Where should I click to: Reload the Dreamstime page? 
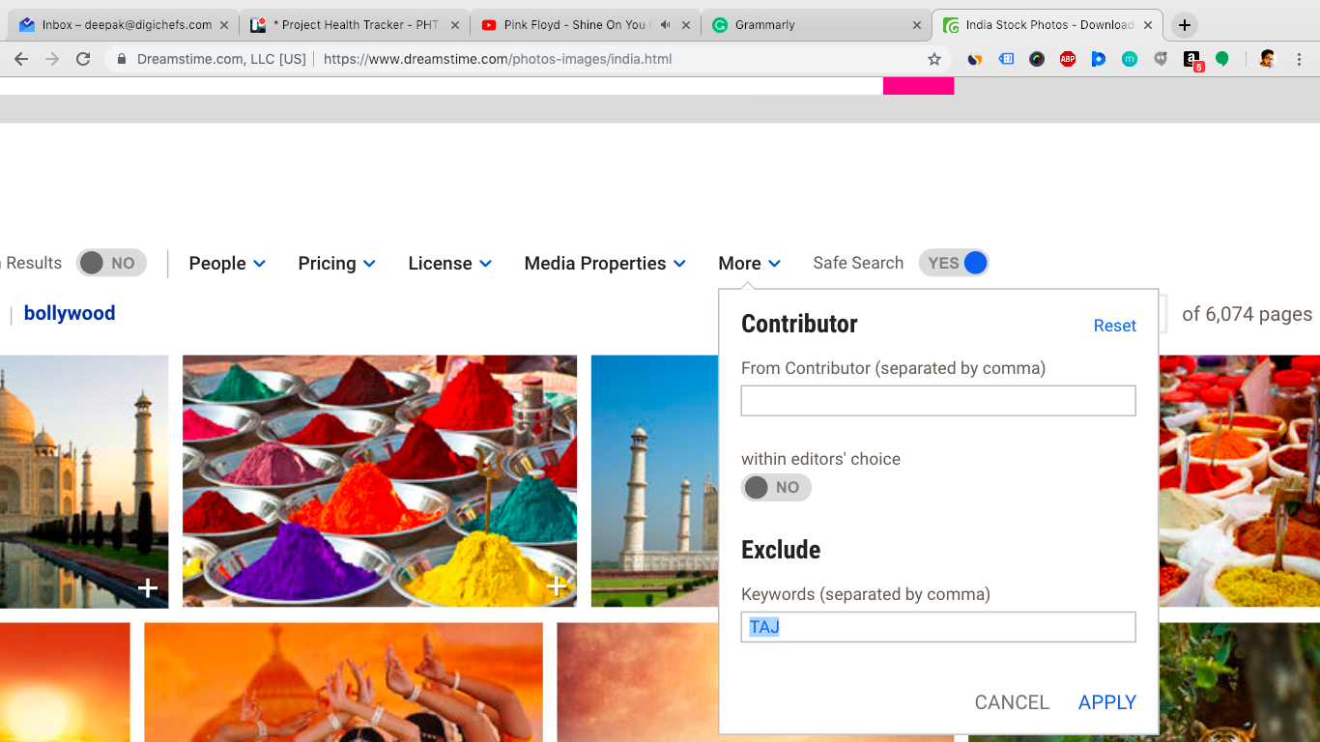tap(83, 59)
